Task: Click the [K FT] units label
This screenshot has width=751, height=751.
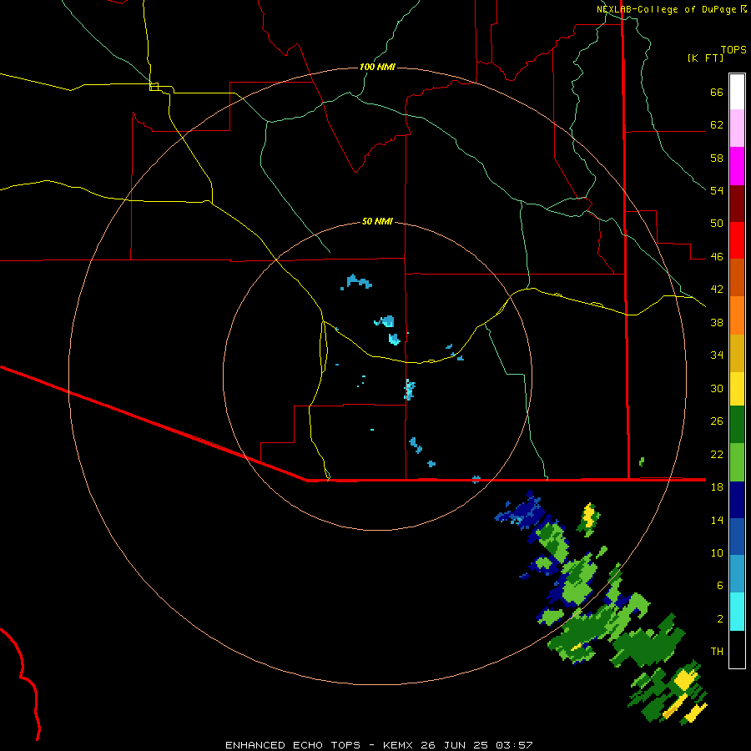Action: coord(705,58)
